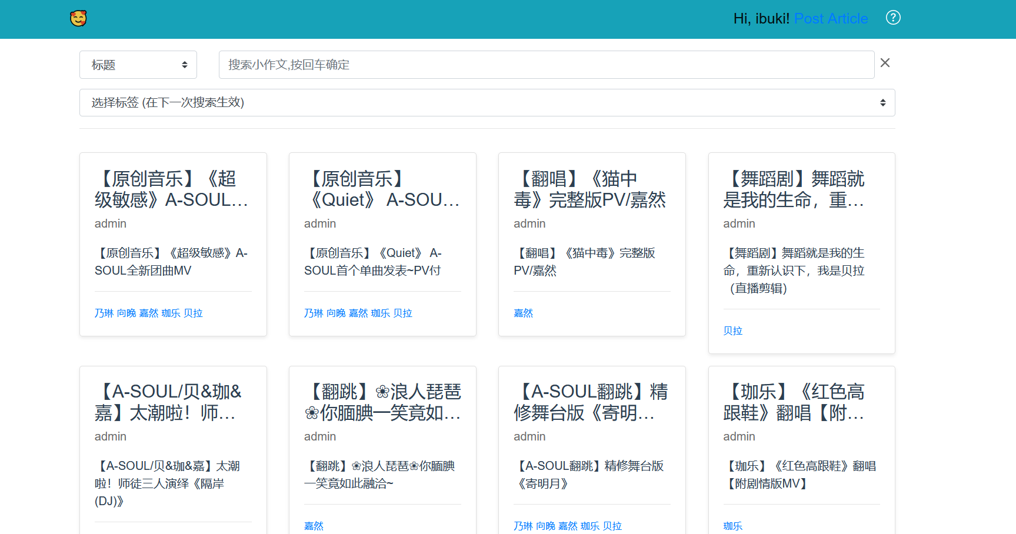Select the 嘉然 tag under 猫中毒 article
This screenshot has height=534, width=1016.
[523, 313]
